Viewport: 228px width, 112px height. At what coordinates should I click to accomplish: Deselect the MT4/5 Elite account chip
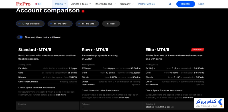pos(87,24)
